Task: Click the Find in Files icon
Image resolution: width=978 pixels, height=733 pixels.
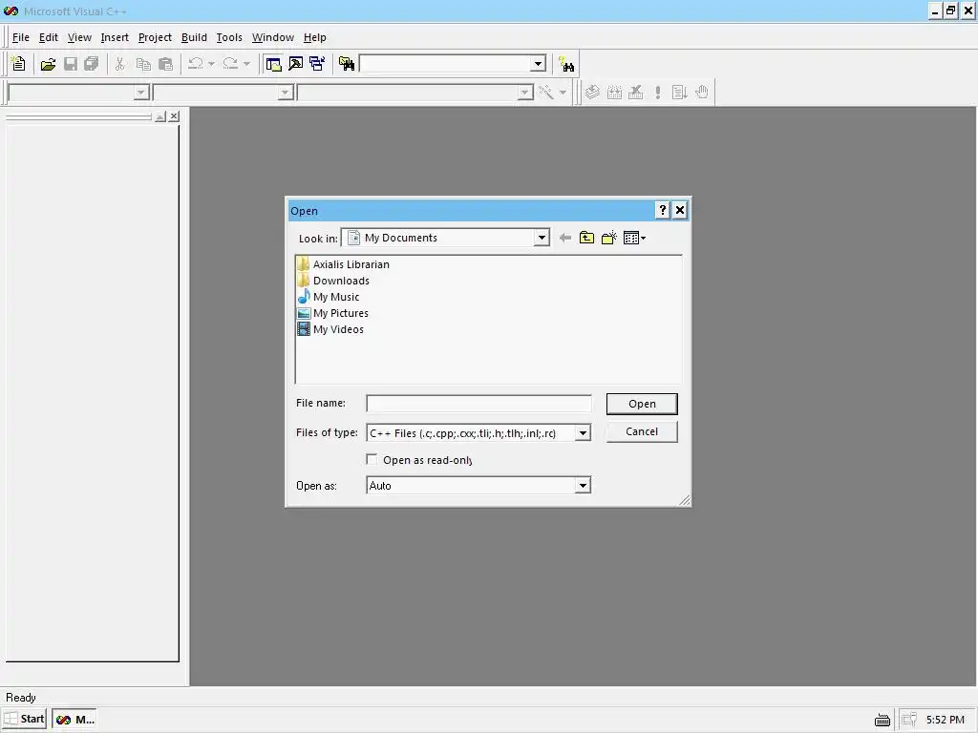Action: coord(346,64)
